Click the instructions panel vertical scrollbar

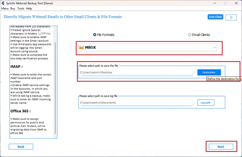(55, 88)
